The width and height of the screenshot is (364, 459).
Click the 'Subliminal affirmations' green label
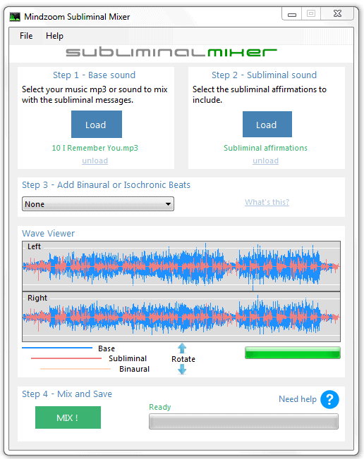[265, 148]
